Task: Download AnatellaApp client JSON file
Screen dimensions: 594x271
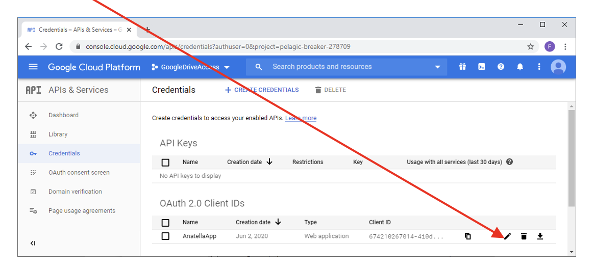Action: pyautogui.click(x=540, y=236)
